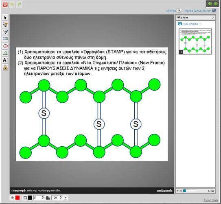Open the red fill color swatch
The width and height of the screenshot is (221, 204).
18,197
